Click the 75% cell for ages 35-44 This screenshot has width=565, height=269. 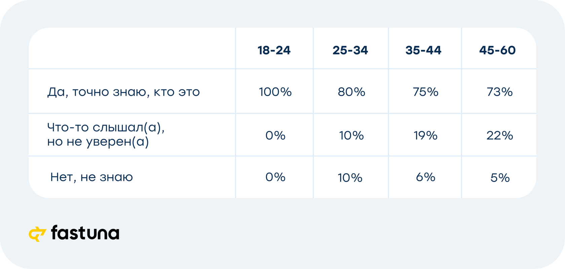425,92
